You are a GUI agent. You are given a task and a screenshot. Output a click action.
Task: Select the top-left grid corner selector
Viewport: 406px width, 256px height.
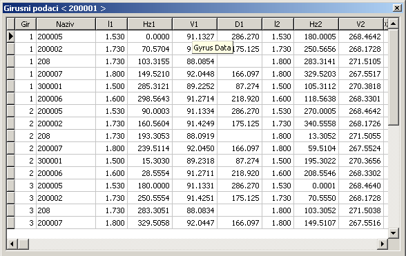coord(10,24)
